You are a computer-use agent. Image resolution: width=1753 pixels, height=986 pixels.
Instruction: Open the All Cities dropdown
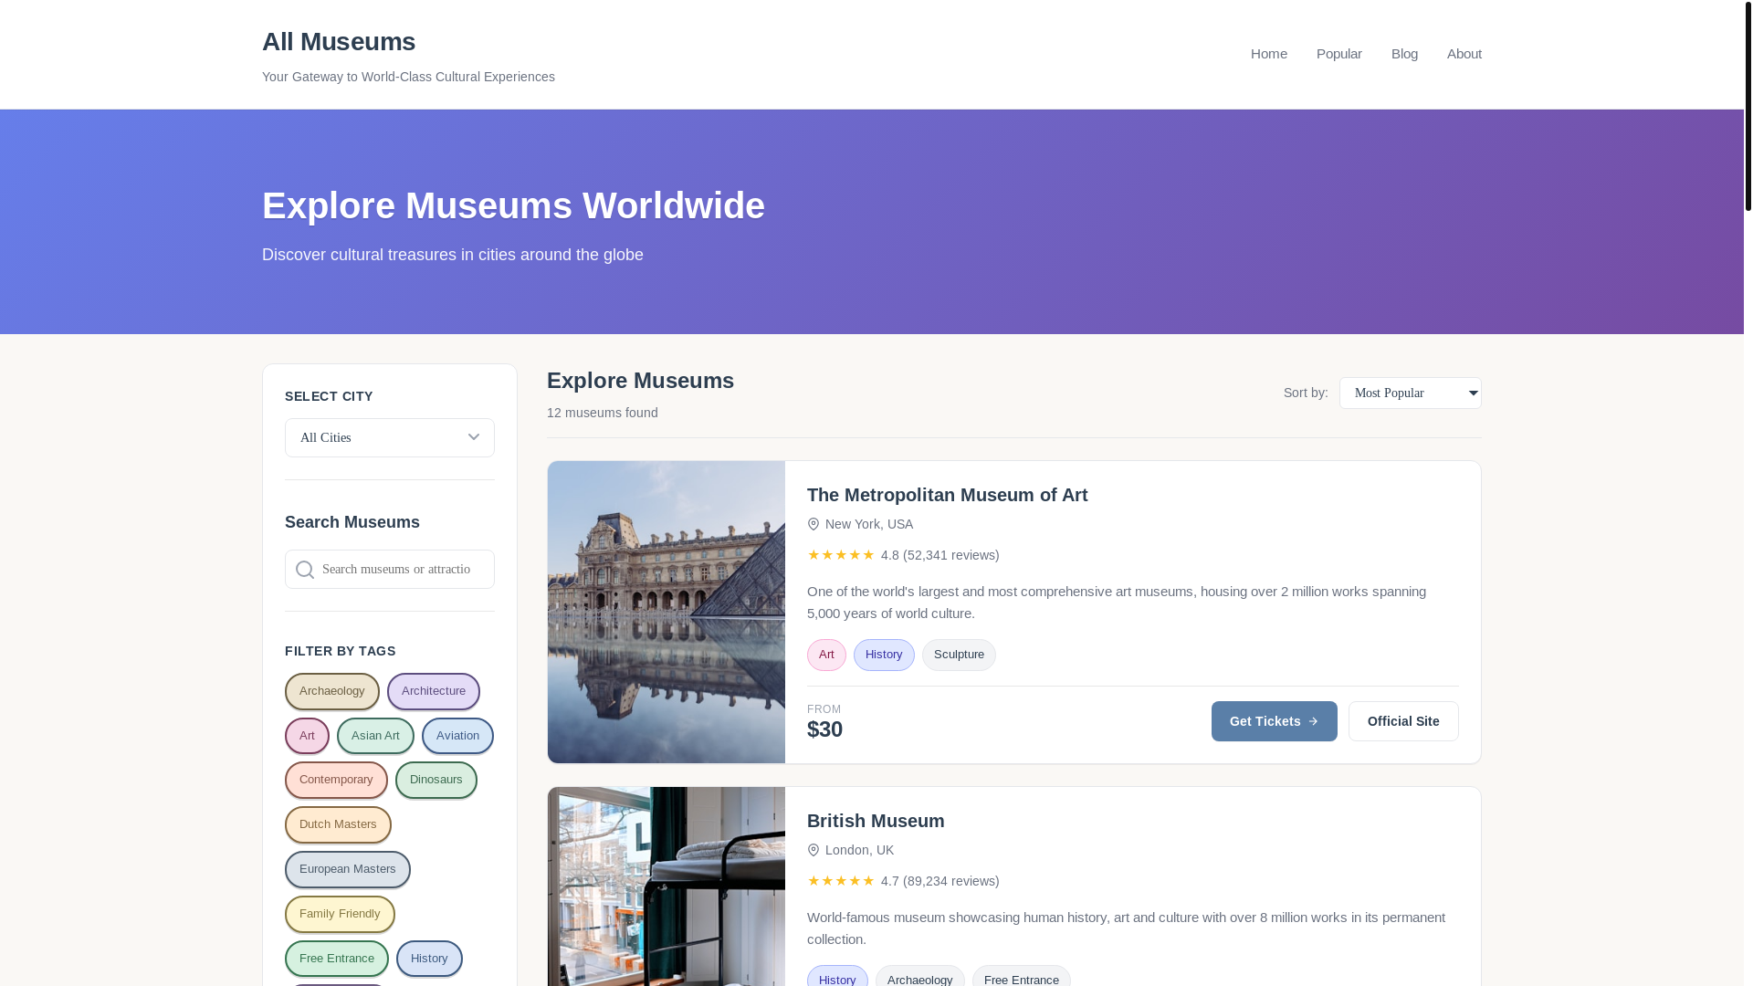tap(390, 437)
